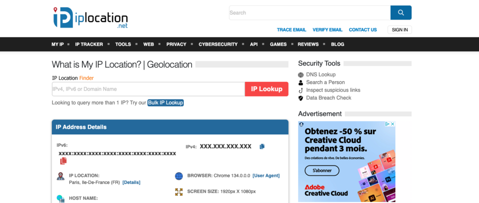Click the screen size arrows icon

click(179, 192)
